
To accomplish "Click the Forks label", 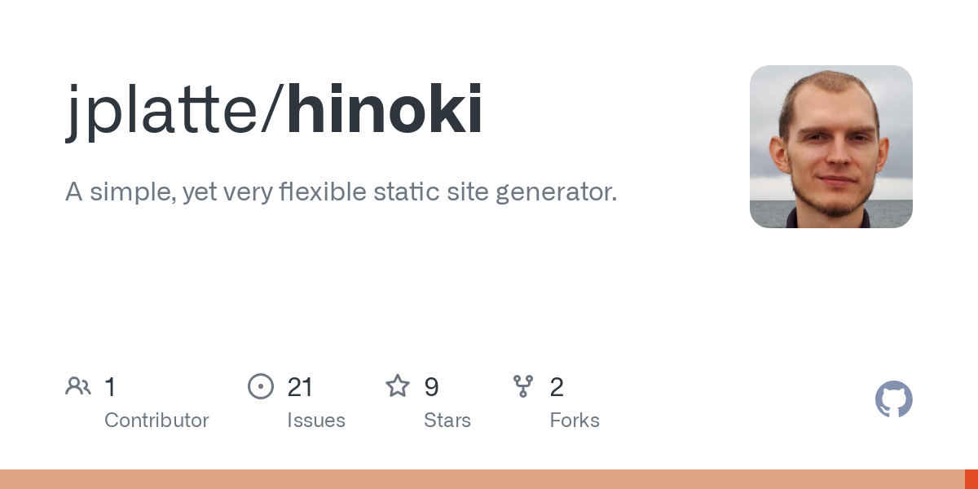I will (x=575, y=421).
